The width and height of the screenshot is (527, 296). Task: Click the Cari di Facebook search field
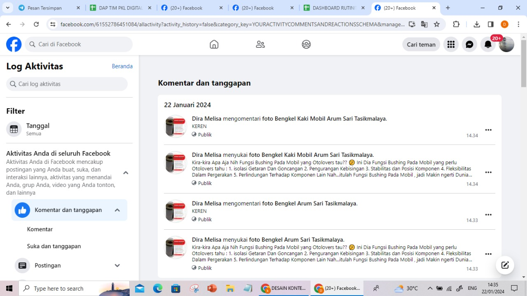click(79, 44)
